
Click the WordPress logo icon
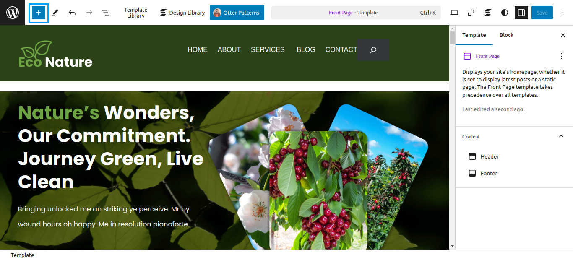click(x=13, y=13)
